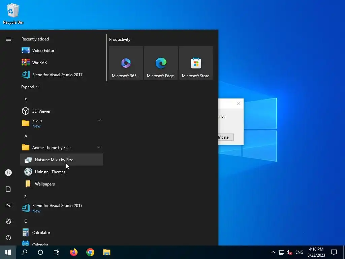Click the letter A header
This screenshot has height=259, width=345.
click(26, 136)
